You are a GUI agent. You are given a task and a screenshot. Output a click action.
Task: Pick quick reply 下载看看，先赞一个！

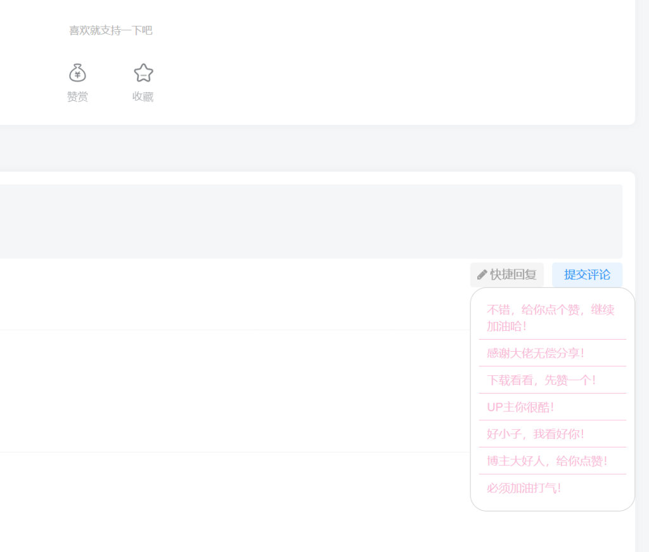[x=541, y=380]
